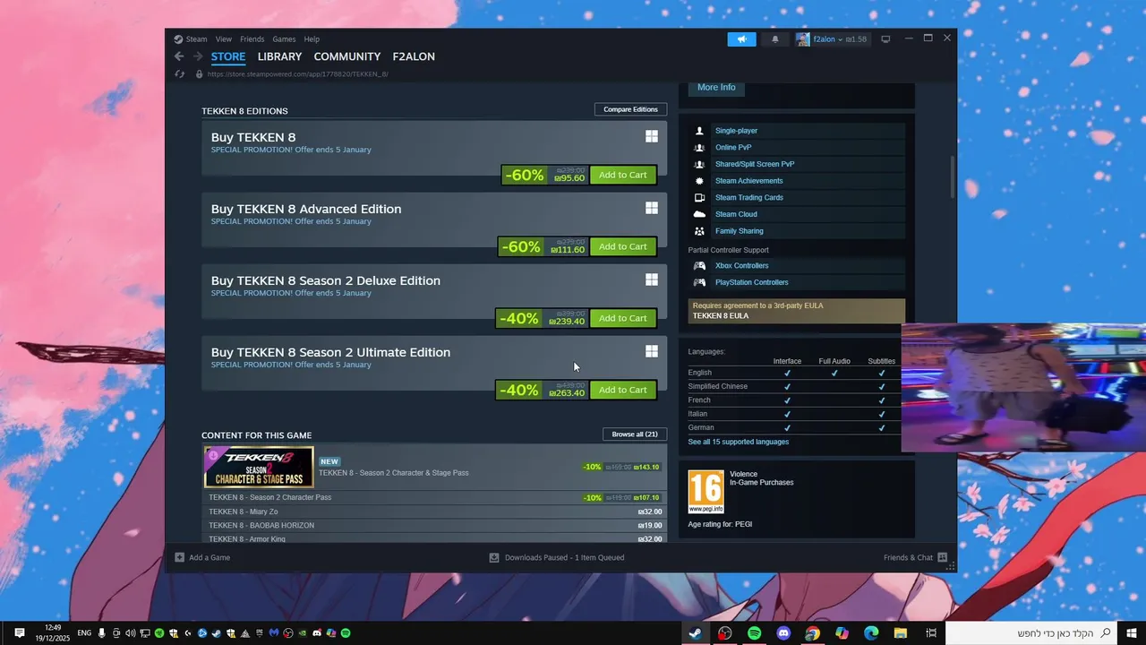Open the F2ALON profile tab
This screenshot has height=645, width=1146.
pos(414,56)
